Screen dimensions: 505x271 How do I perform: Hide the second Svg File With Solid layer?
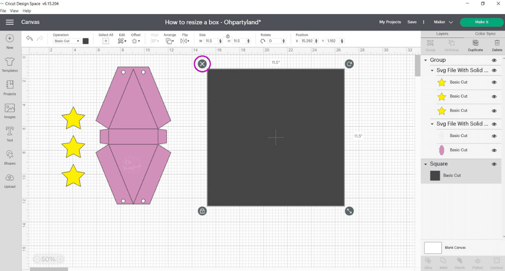(494, 124)
